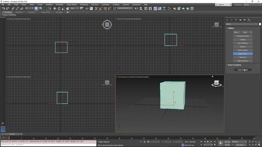This screenshot has height=147, width=262.
Task: Open the reference coordinate system dropdown
Action: (75, 8)
